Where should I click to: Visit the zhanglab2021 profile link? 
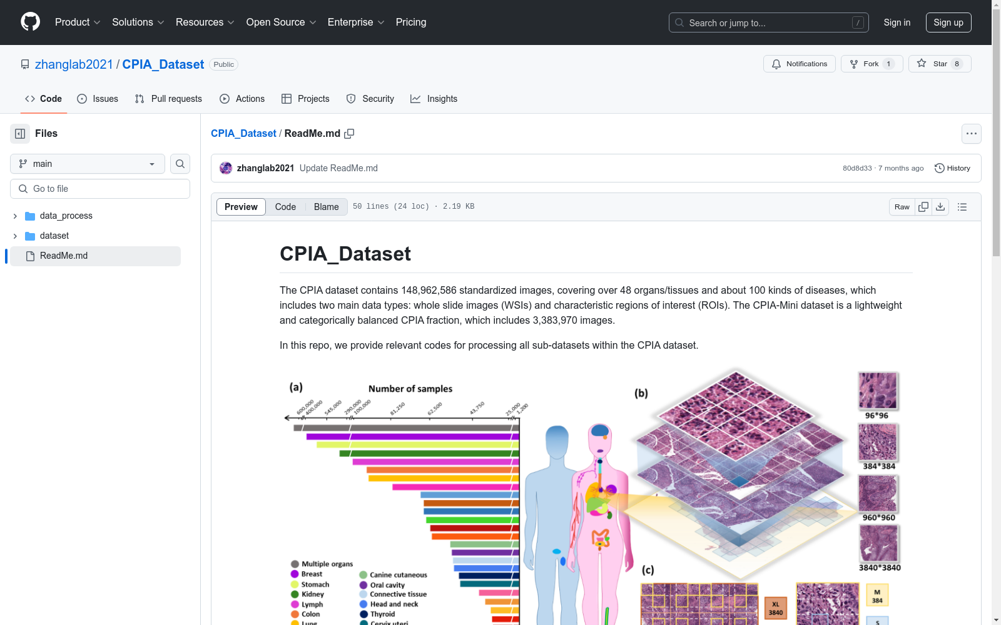[x=74, y=64]
